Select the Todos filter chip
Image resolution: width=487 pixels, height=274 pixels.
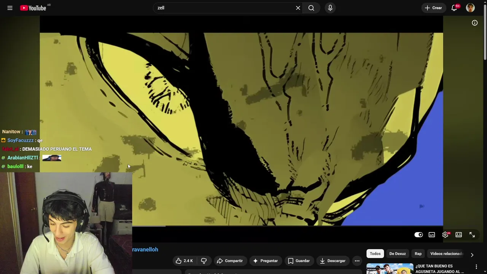pos(375,254)
